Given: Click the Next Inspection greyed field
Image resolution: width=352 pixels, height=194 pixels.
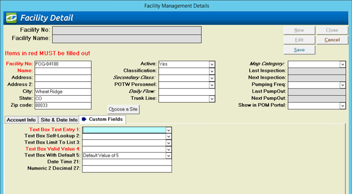Looking at the screenshot, I should (317, 78).
